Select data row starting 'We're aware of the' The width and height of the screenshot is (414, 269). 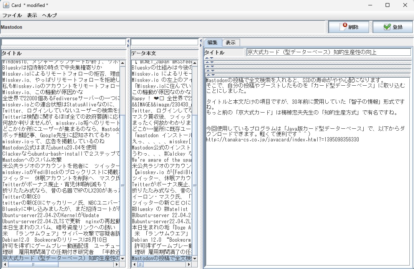click(162, 160)
